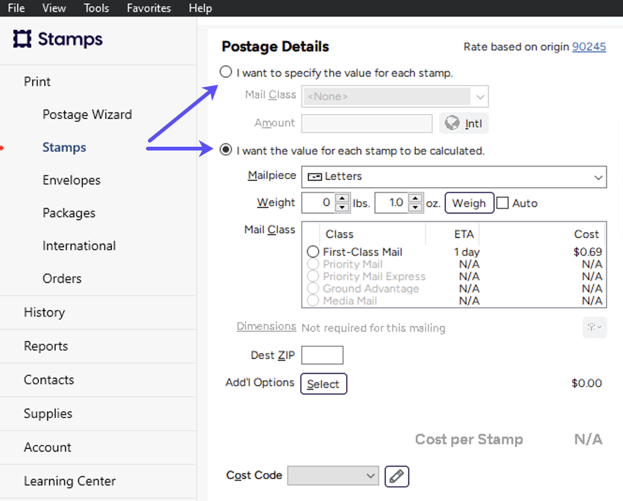Click the Intl globe button
623x501 pixels.
tap(464, 124)
